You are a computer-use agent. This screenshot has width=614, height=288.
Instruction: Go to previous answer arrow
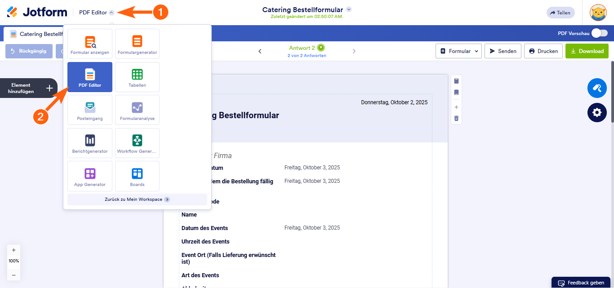[260, 51]
